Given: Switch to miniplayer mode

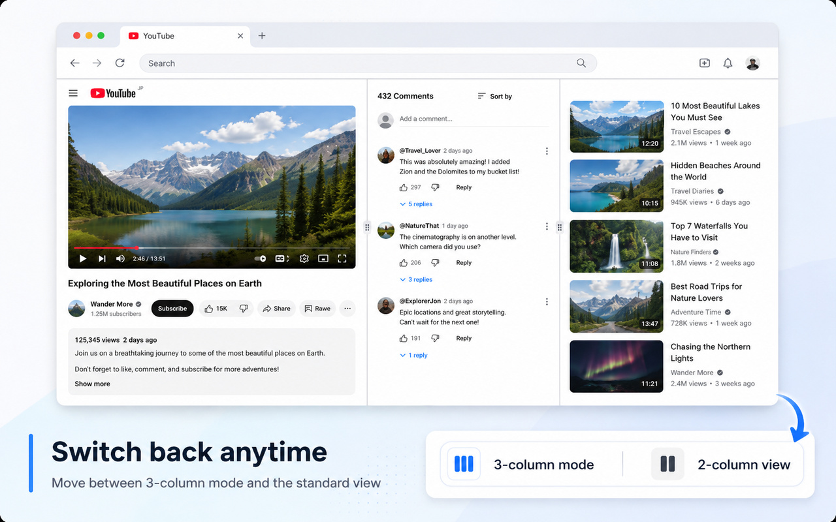Looking at the screenshot, I should coord(323,259).
